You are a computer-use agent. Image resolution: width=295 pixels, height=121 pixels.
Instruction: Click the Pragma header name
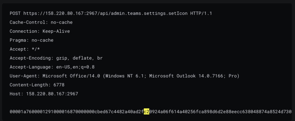pos(18,40)
